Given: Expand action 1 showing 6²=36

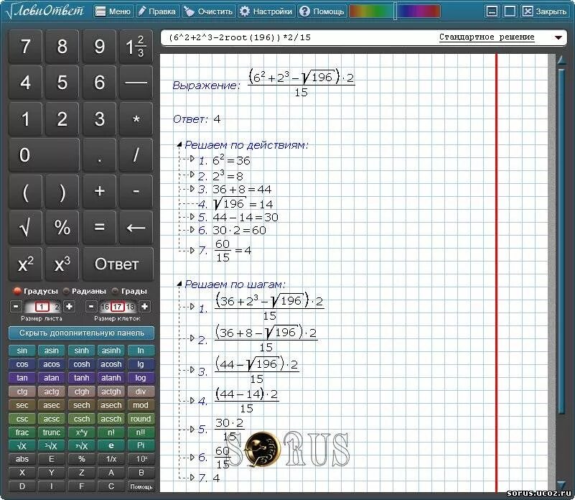Looking at the screenshot, I should coord(192,159).
